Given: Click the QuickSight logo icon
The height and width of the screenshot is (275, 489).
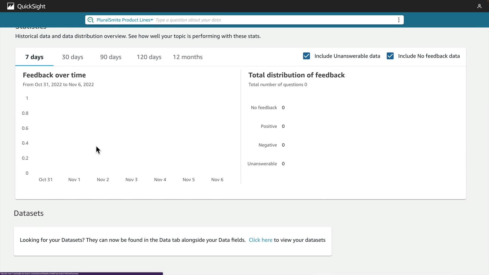Looking at the screenshot, I should click(x=10, y=6).
